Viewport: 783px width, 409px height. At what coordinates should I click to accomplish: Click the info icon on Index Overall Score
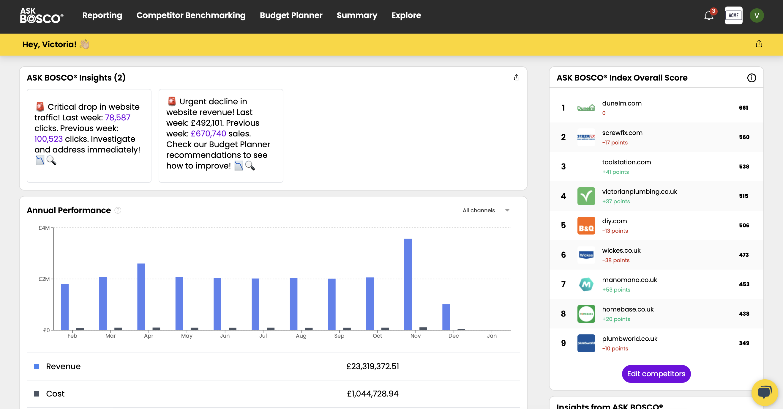coord(752,78)
